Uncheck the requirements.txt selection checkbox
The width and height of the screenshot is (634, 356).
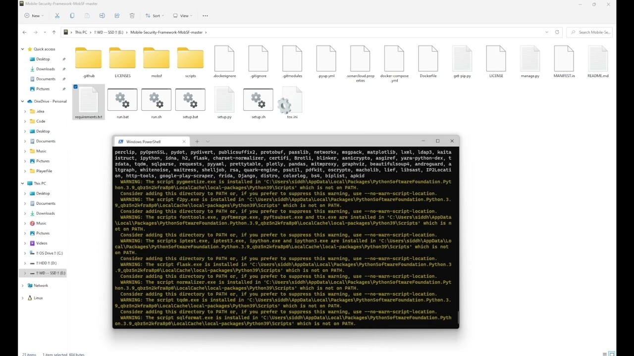(75, 87)
